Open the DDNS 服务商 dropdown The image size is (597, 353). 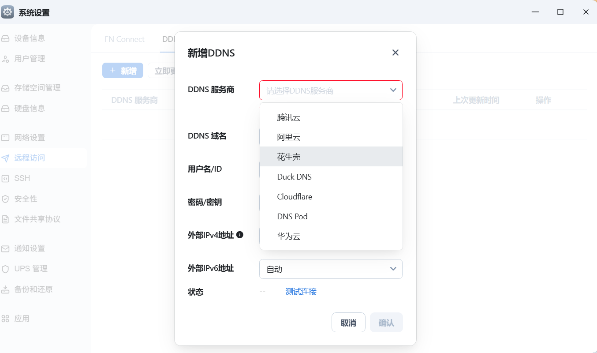(x=331, y=90)
